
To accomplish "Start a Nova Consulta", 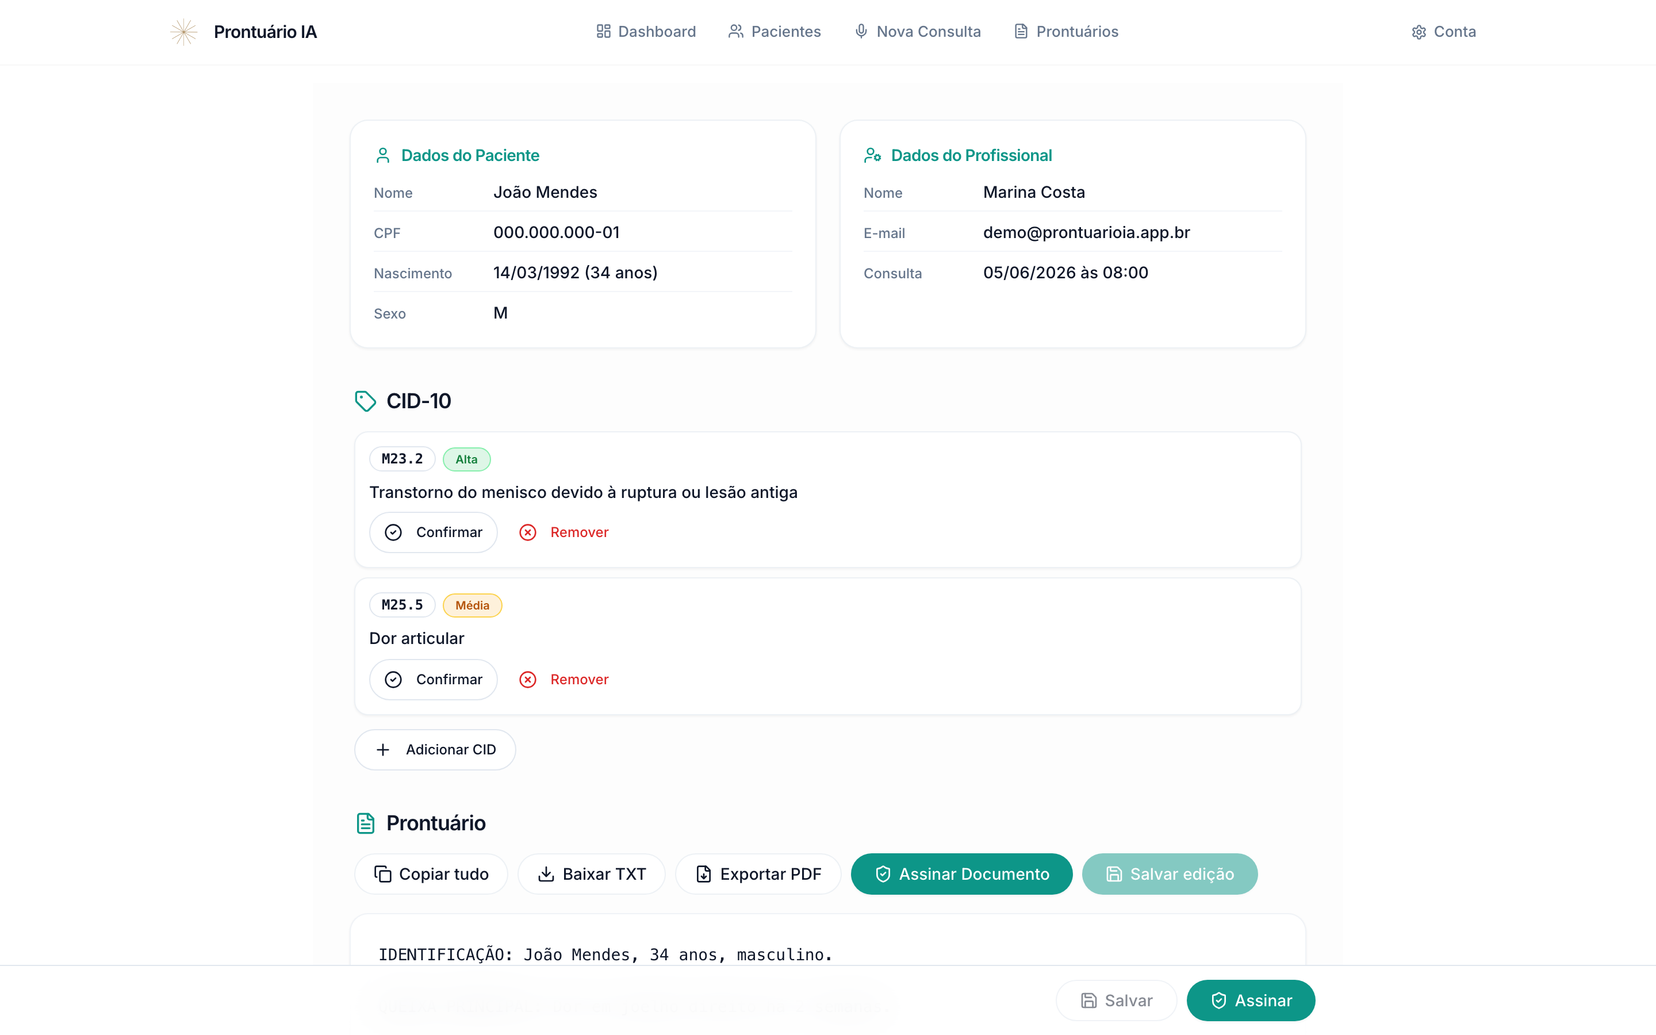I will pyautogui.click(x=918, y=32).
